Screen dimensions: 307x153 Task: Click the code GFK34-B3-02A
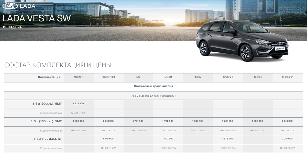point(288,148)
